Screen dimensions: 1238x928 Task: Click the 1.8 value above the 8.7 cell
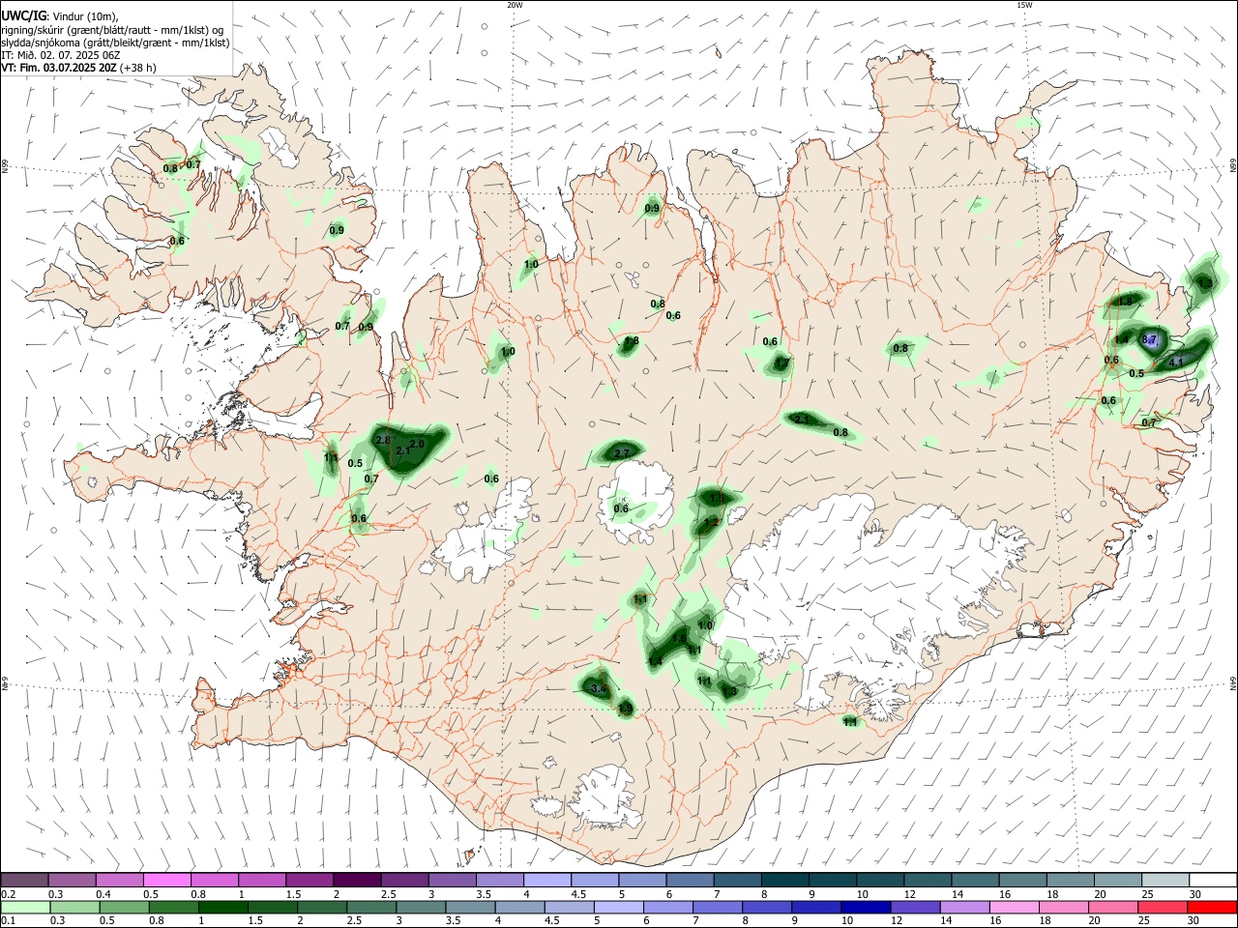pos(1125,302)
